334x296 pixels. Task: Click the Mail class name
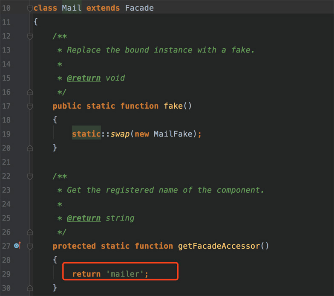[x=71, y=8]
